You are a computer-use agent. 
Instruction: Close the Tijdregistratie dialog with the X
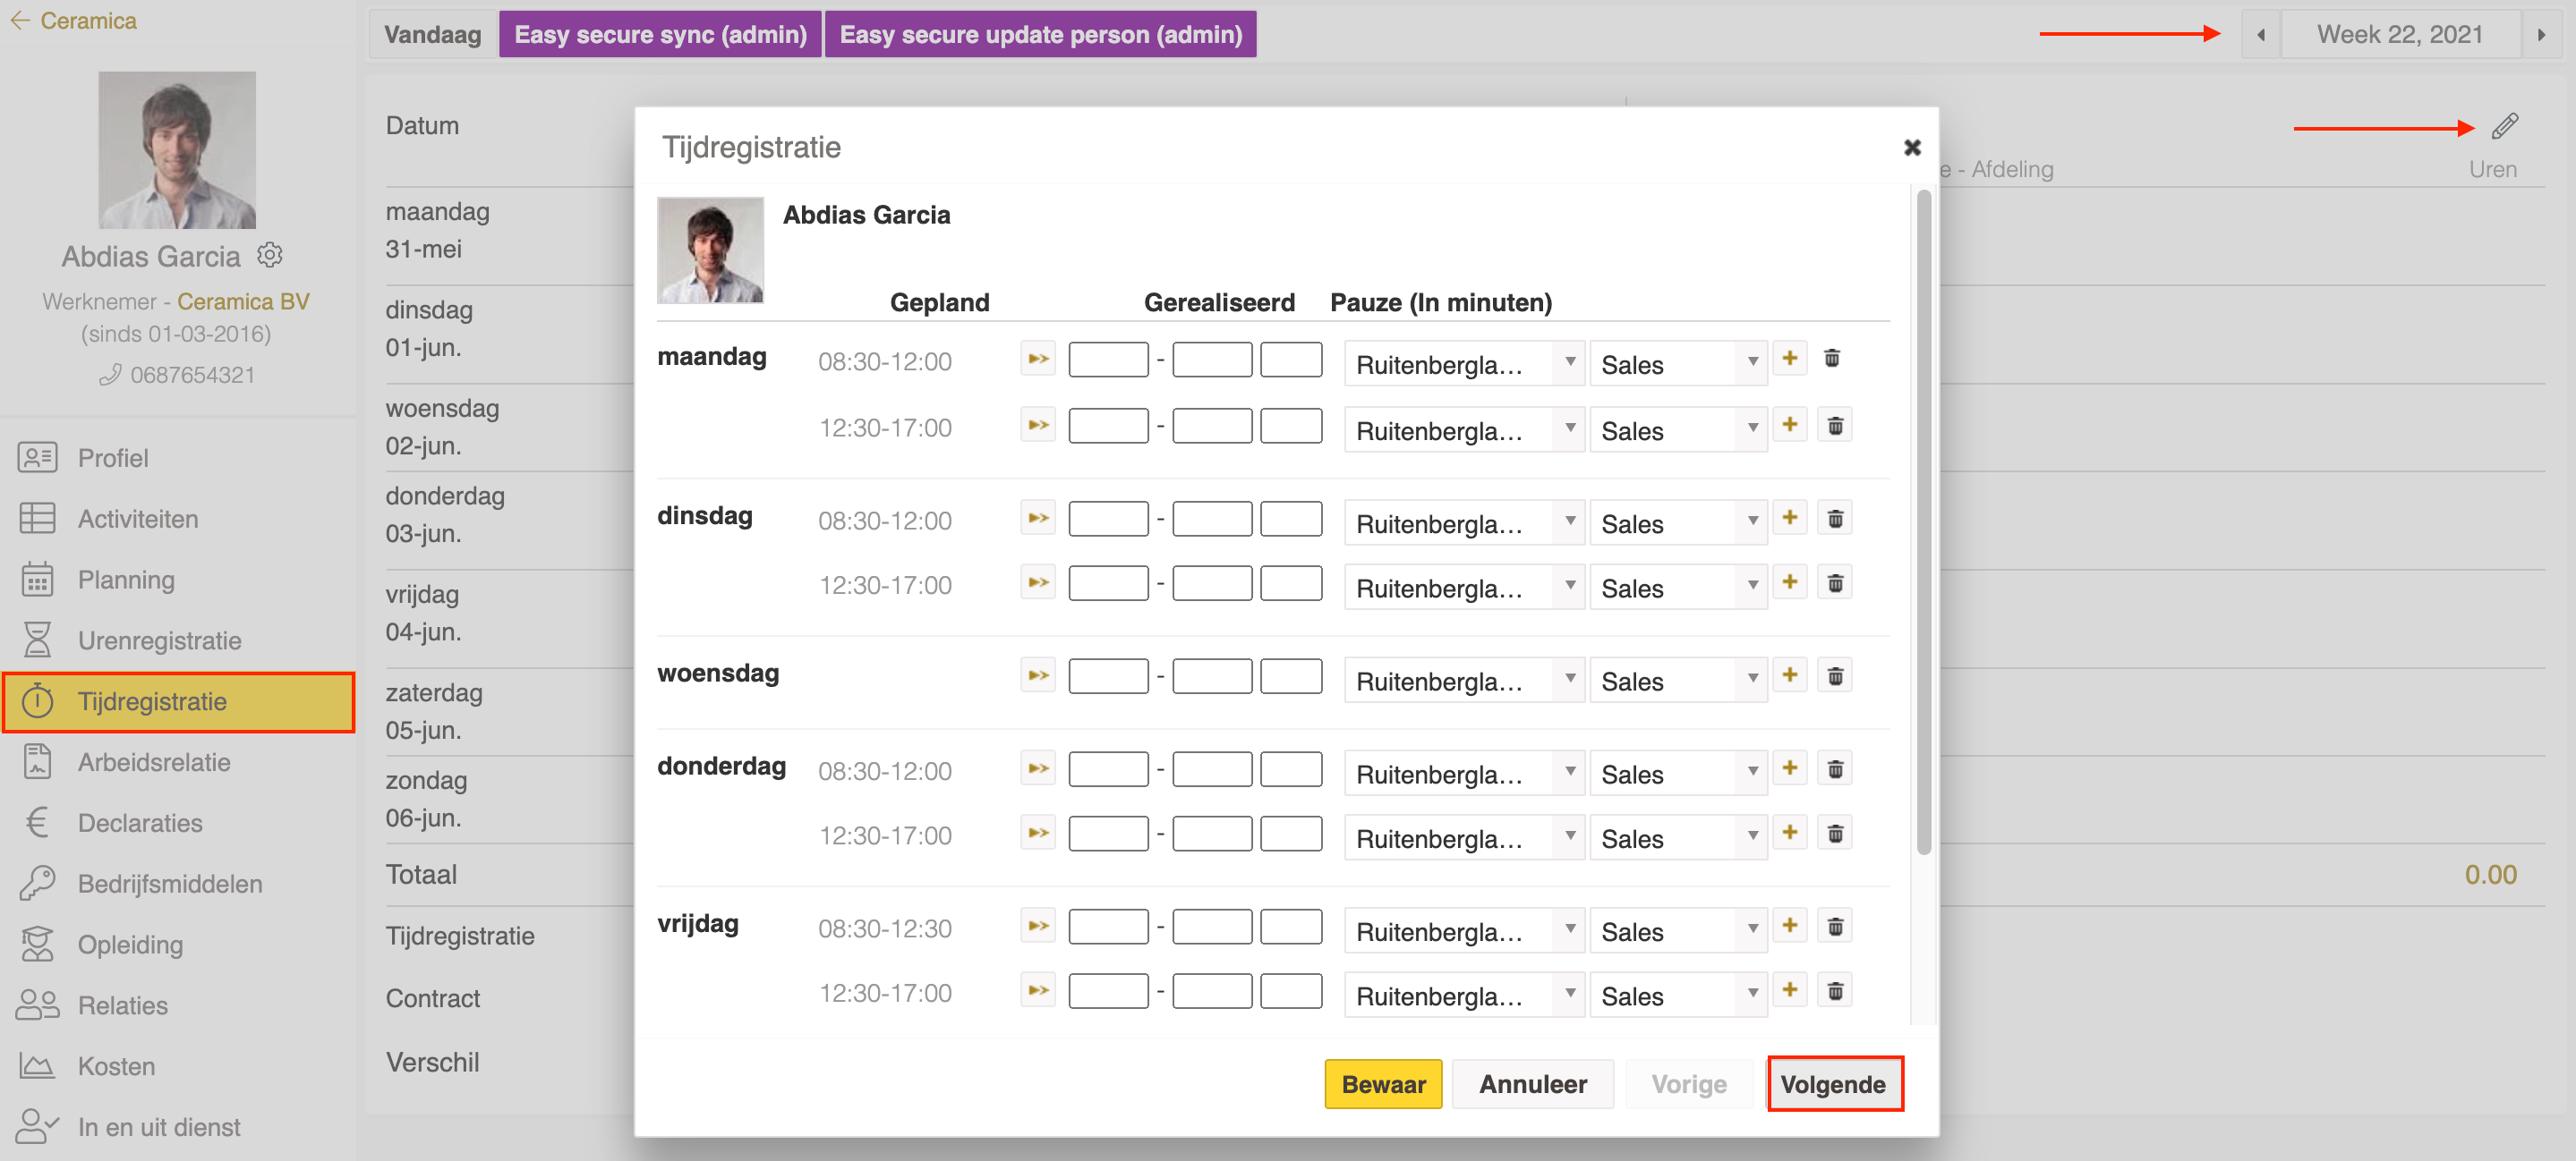tap(1912, 148)
